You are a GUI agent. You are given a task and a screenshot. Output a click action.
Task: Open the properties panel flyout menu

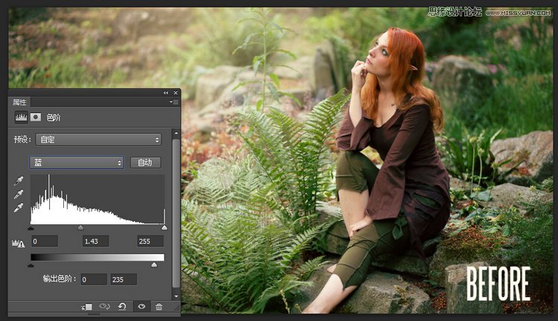coord(174,101)
